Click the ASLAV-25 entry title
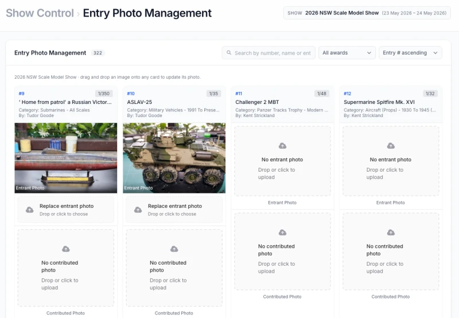The image size is (459, 318). pos(139,102)
